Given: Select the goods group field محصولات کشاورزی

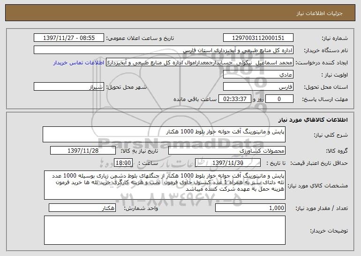Looking at the screenshot, I should (x=227, y=151).
